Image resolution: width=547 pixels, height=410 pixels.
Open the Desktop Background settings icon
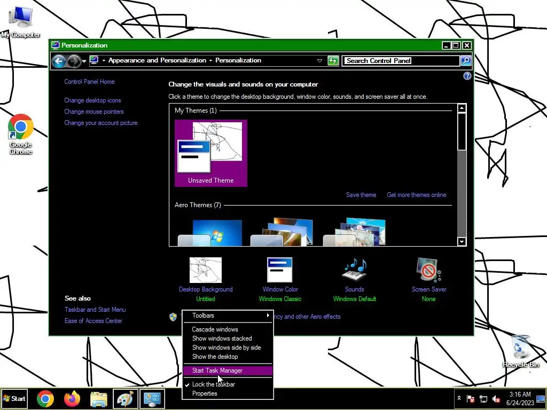[206, 270]
